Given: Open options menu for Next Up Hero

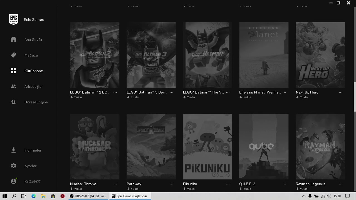Looking at the screenshot, I should 341,92.
